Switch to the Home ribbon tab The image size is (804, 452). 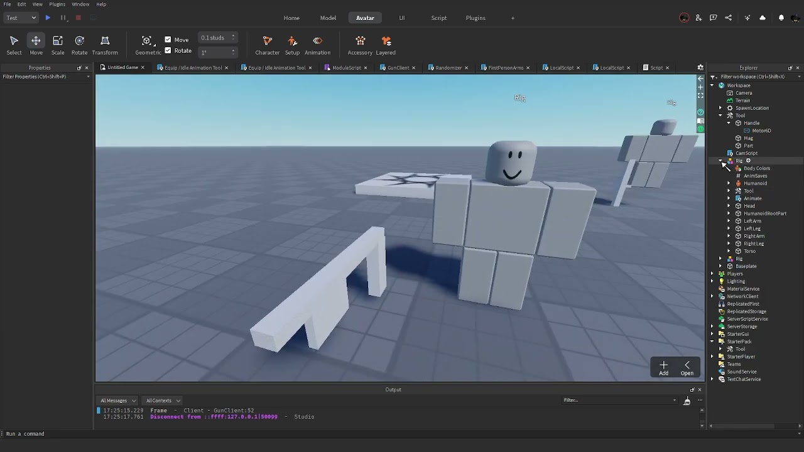291,18
